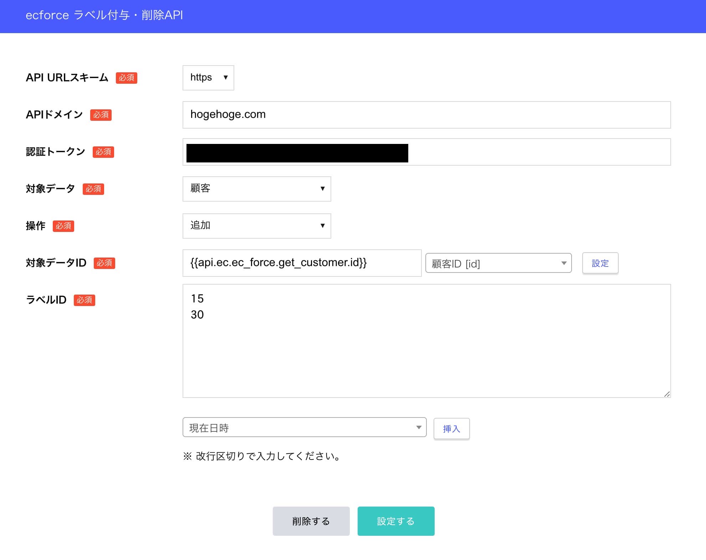Click the API URLスキーム label

click(x=67, y=78)
